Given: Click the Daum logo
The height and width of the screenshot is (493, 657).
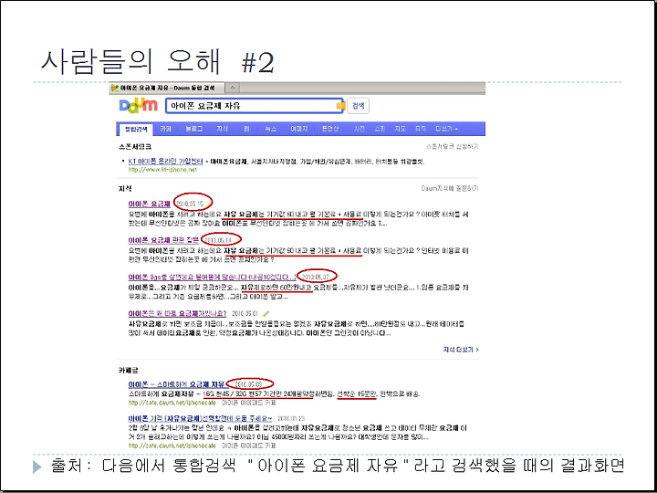Looking at the screenshot, I should click(139, 106).
